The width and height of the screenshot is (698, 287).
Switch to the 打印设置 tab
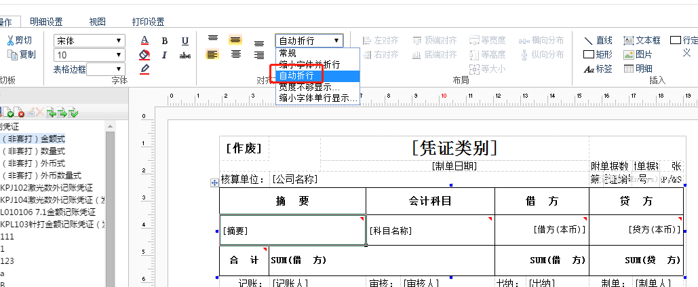(149, 21)
